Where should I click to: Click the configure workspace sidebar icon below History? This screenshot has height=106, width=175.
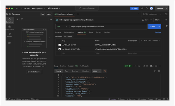point(10,43)
